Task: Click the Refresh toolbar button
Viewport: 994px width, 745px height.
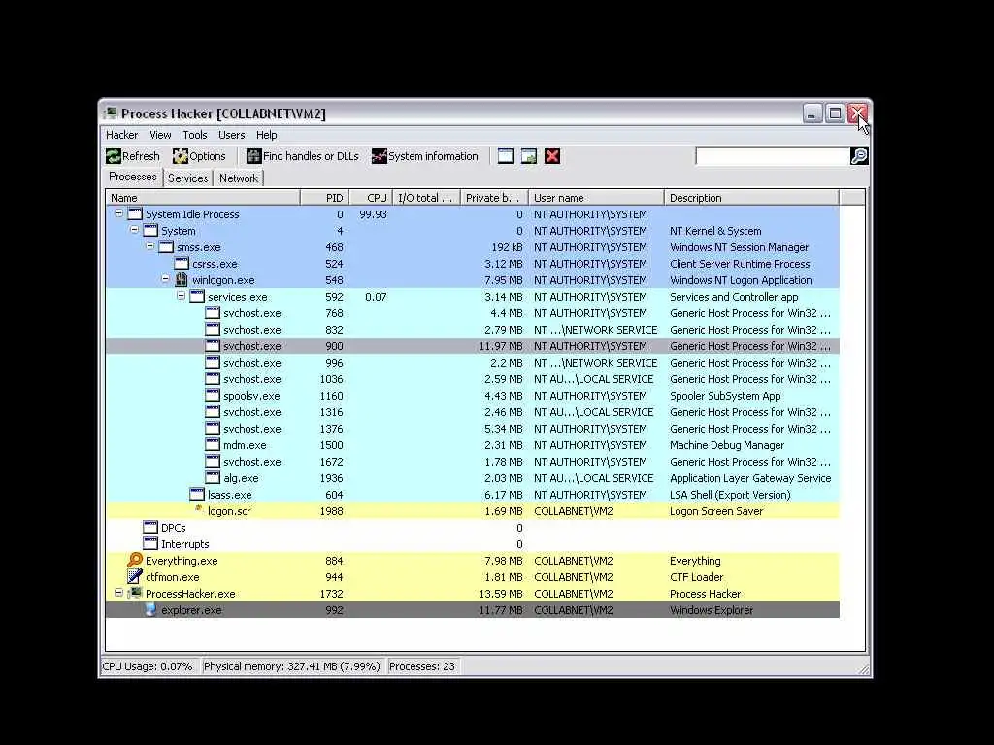Action: (x=133, y=156)
